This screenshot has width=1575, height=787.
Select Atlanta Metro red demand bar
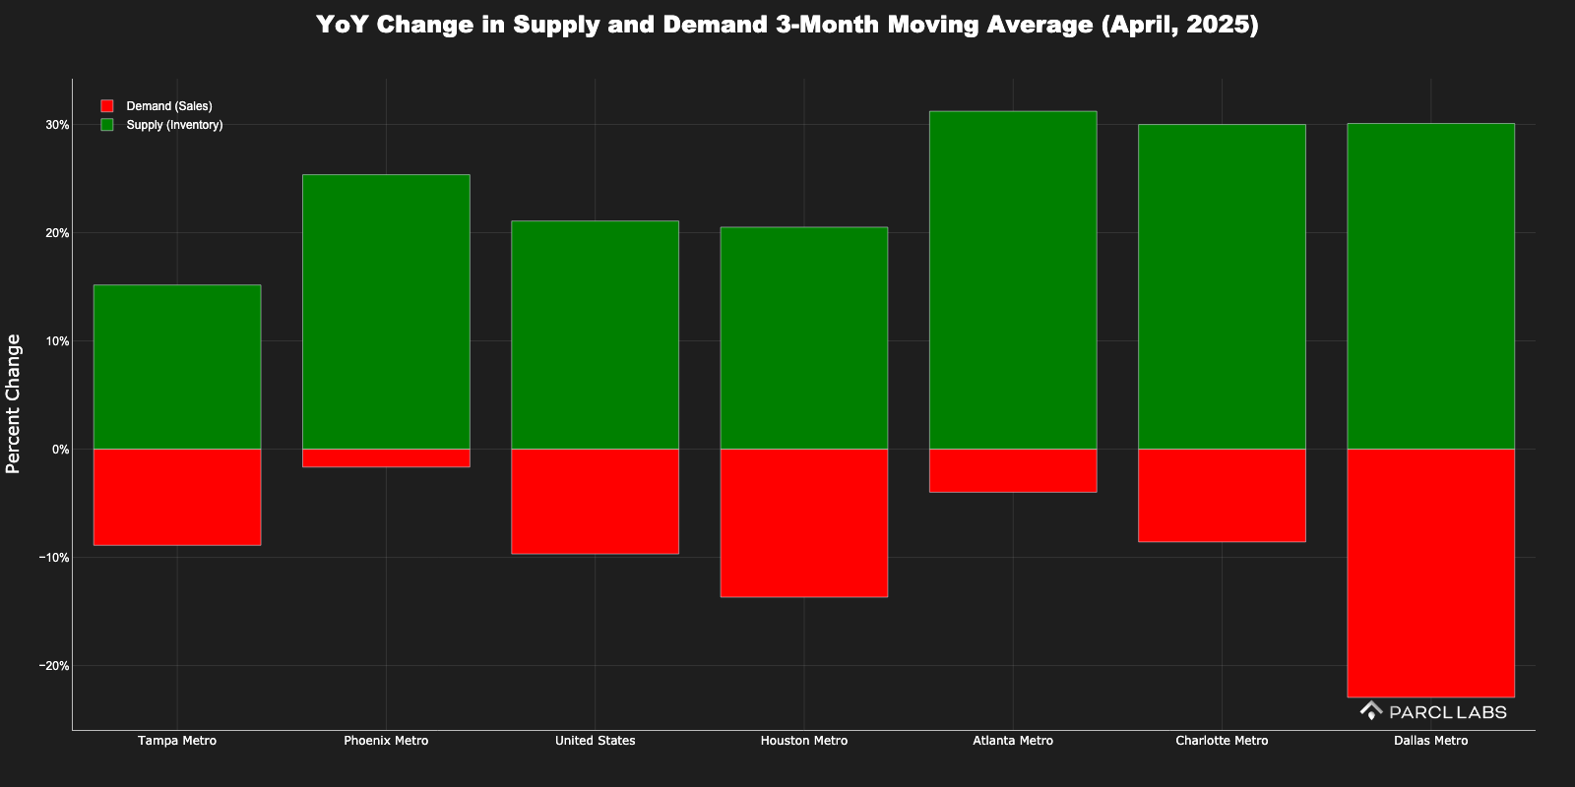tap(1013, 471)
